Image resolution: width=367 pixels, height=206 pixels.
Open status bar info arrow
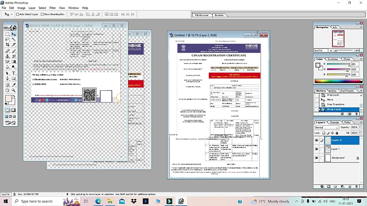67,194
